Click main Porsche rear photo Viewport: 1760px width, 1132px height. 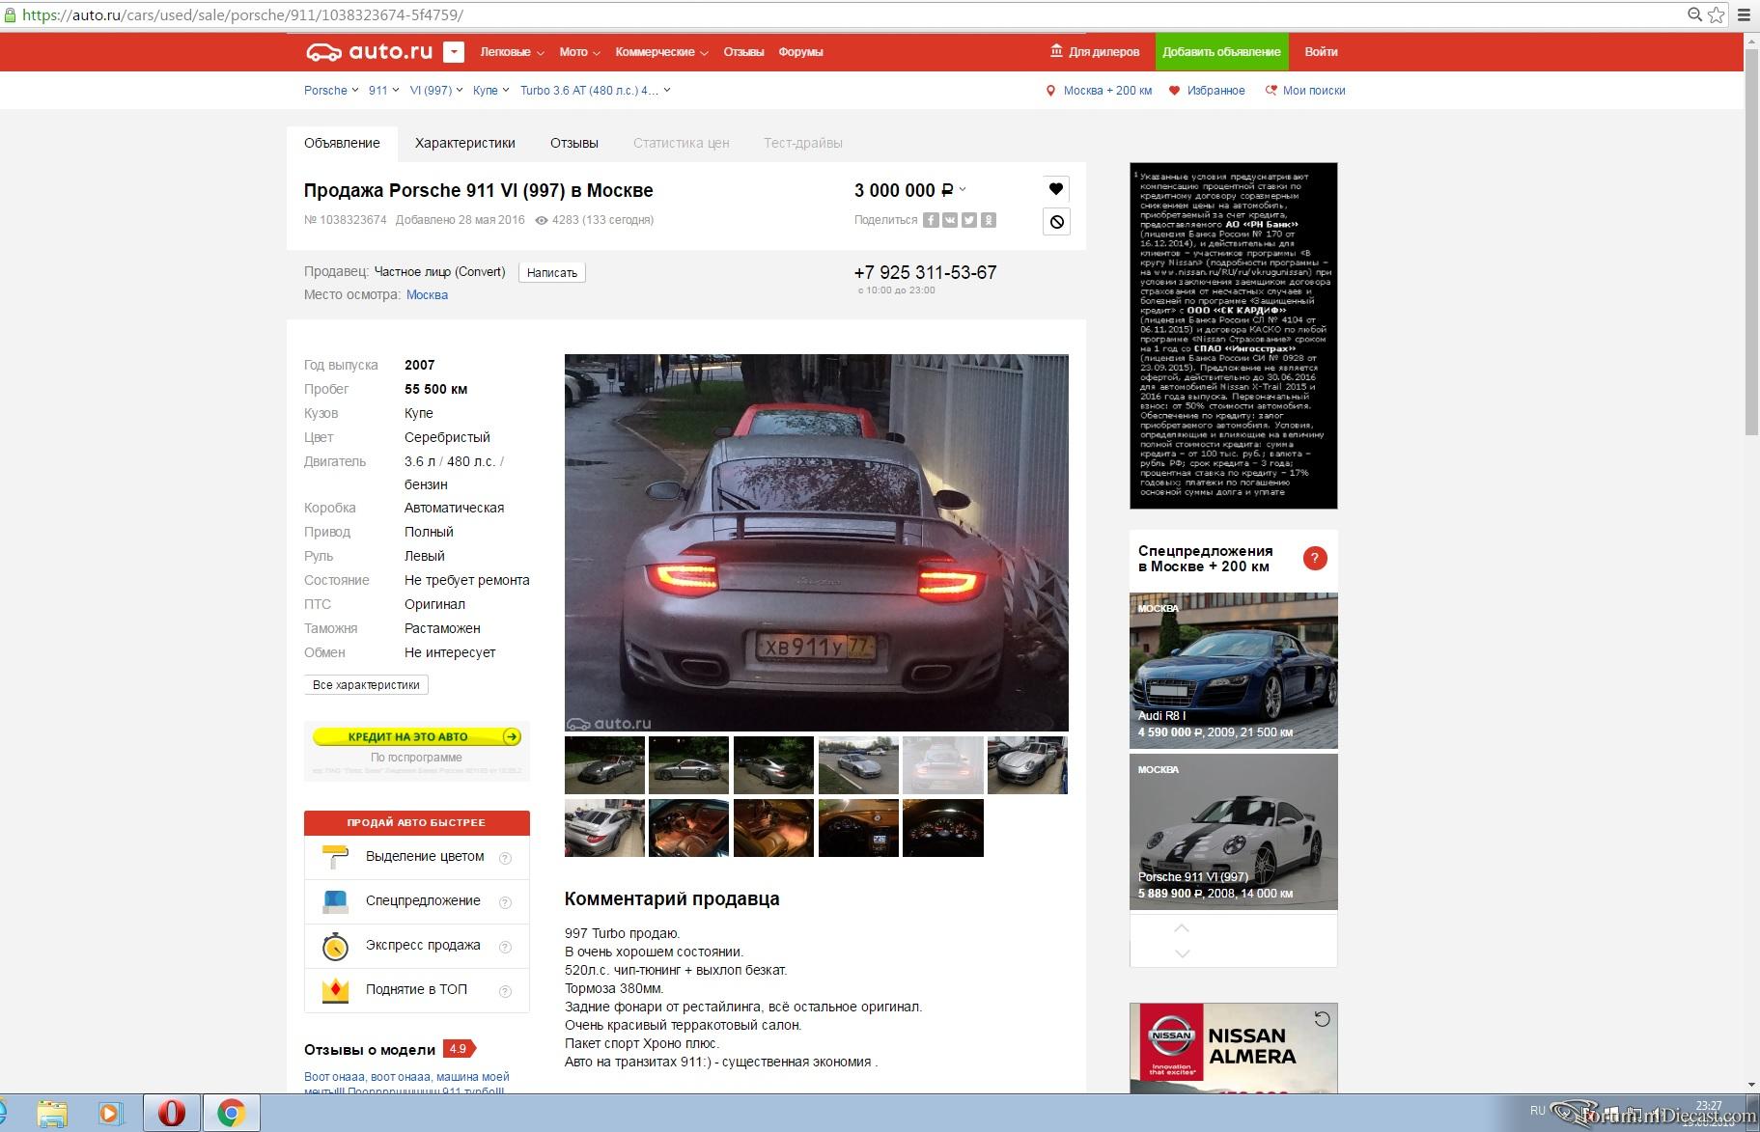coord(817,542)
